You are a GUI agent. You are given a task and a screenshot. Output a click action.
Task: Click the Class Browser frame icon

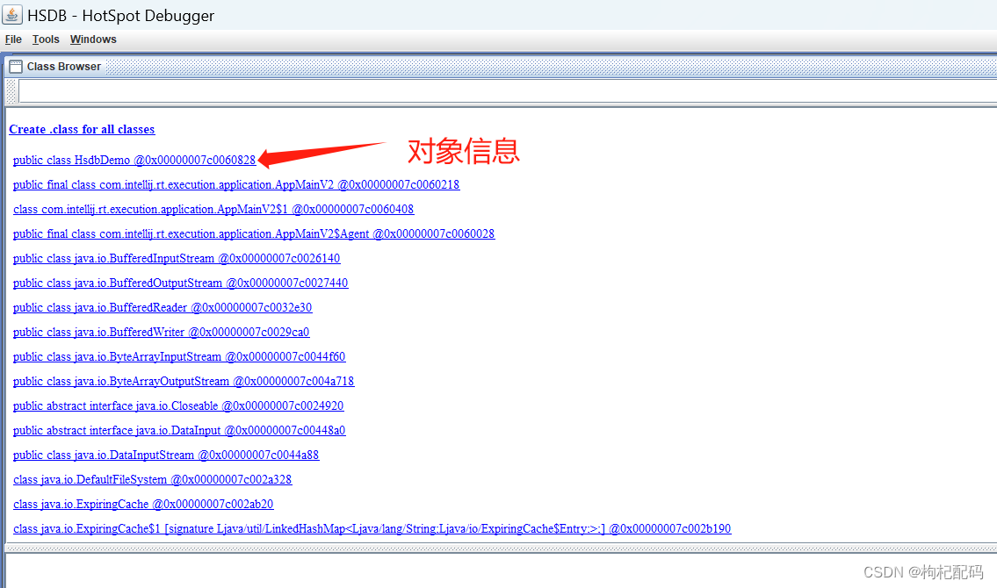16,66
